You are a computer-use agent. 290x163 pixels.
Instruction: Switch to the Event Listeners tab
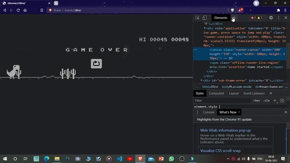[x=254, y=93]
